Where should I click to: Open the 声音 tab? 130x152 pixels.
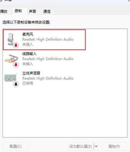32,11
